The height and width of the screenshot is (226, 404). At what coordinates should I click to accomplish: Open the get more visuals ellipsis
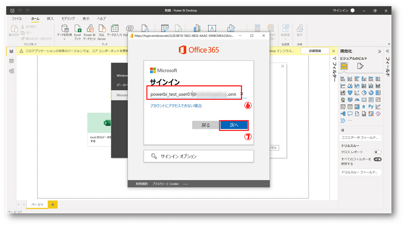pyautogui.click(x=350, y=121)
